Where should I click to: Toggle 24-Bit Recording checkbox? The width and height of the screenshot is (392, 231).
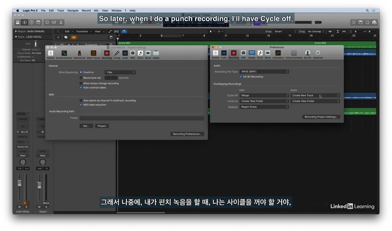click(241, 77)
